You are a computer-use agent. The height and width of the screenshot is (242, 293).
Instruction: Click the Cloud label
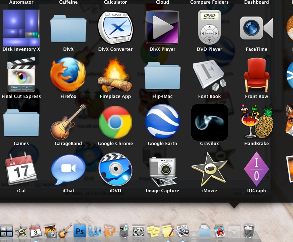(x=162, y=2)
